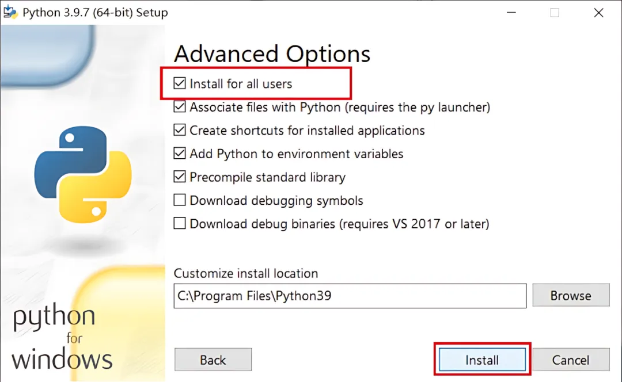
Task: Uncheck Install for all users
Action: pos(180,83)
